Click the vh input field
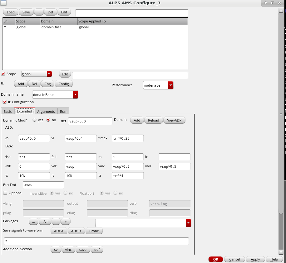 pyautogui.click(x=34, y=138)
